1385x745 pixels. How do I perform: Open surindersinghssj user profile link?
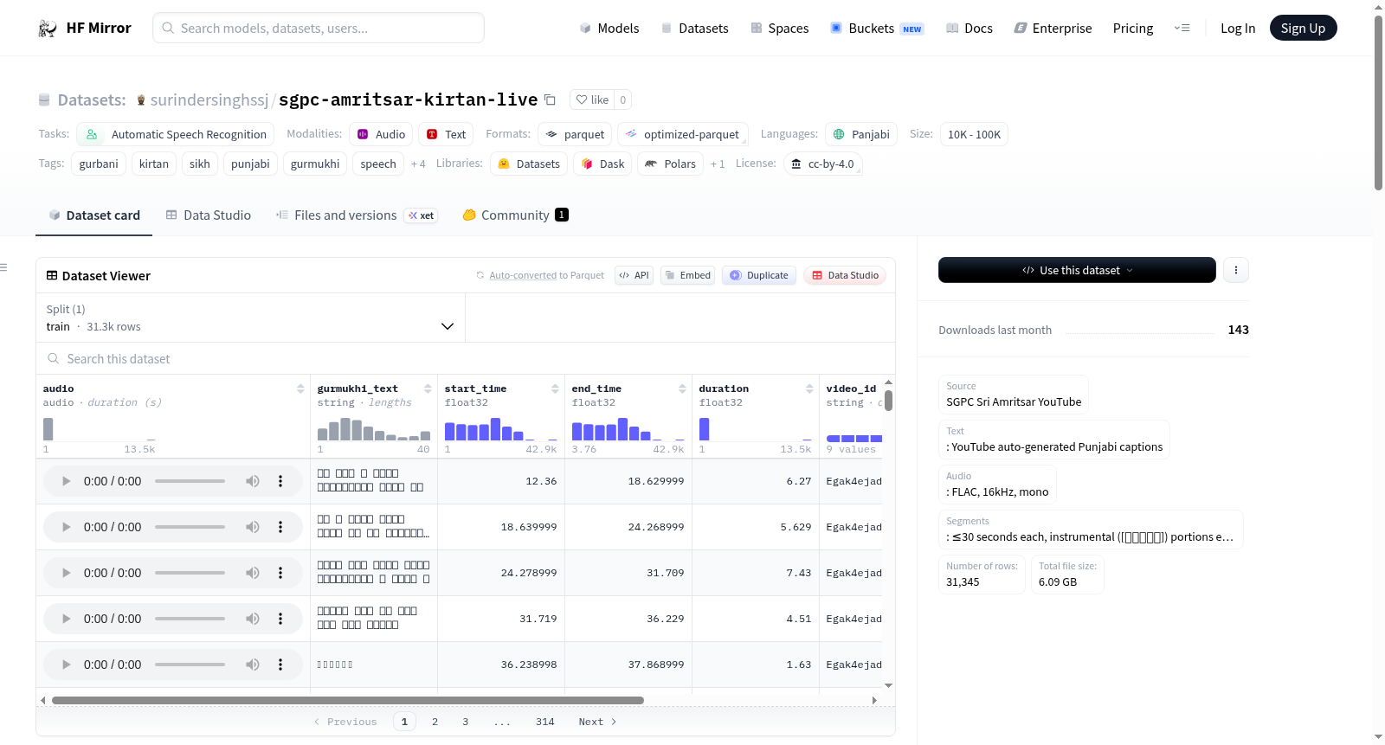(x=209, y=100)
